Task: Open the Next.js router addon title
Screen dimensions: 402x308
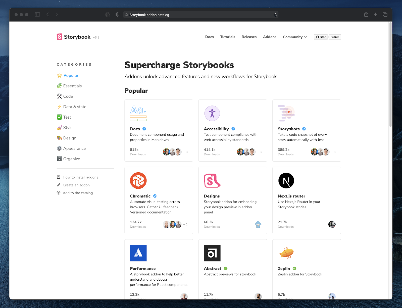Action: 291,196
